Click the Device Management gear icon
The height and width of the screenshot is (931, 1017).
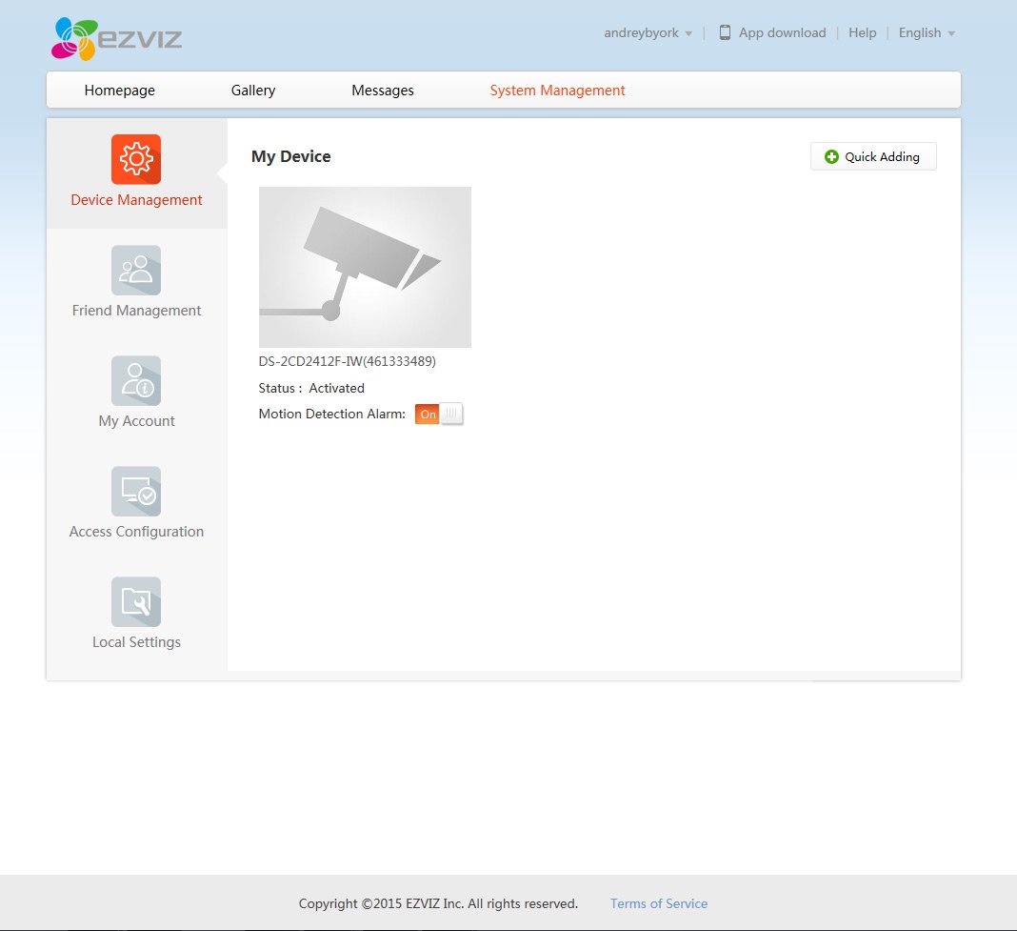tap(136, 159)
